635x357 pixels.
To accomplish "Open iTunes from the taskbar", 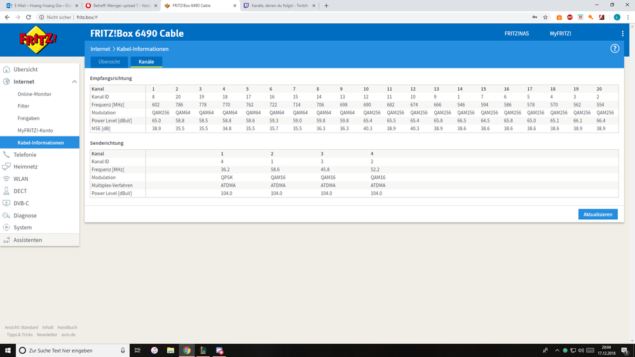I will [154, 350].
